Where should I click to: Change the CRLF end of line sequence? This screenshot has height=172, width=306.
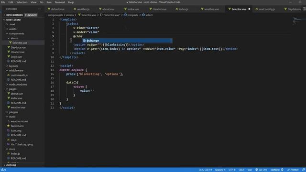[241, 170]
